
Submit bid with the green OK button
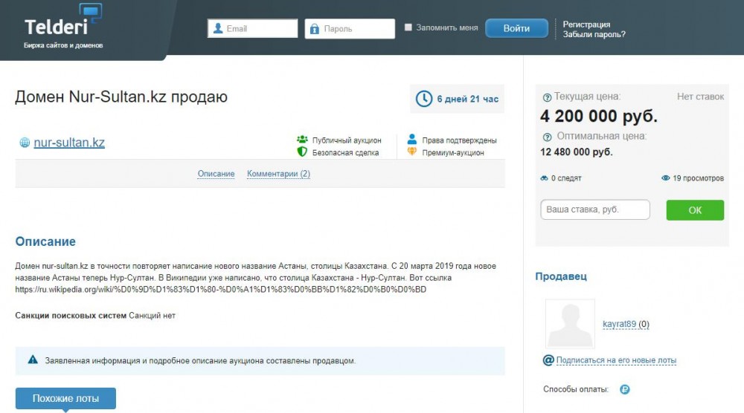pos(695,210)
